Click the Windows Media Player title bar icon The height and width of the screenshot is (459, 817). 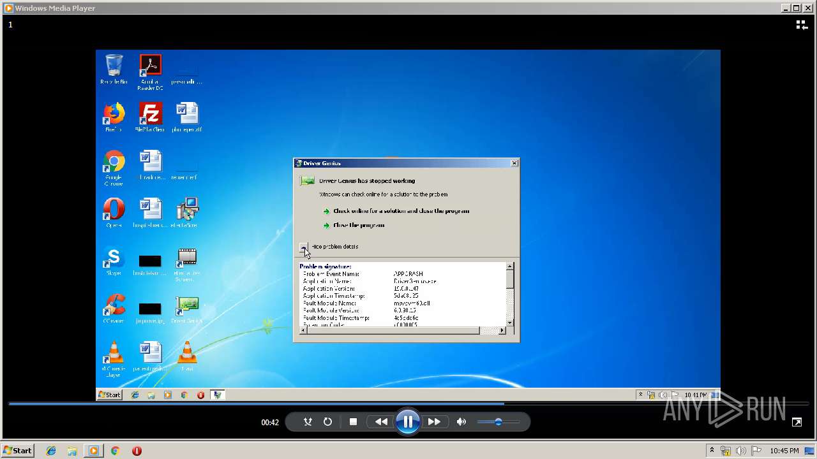pyautogui.click(x=8, y=8)
